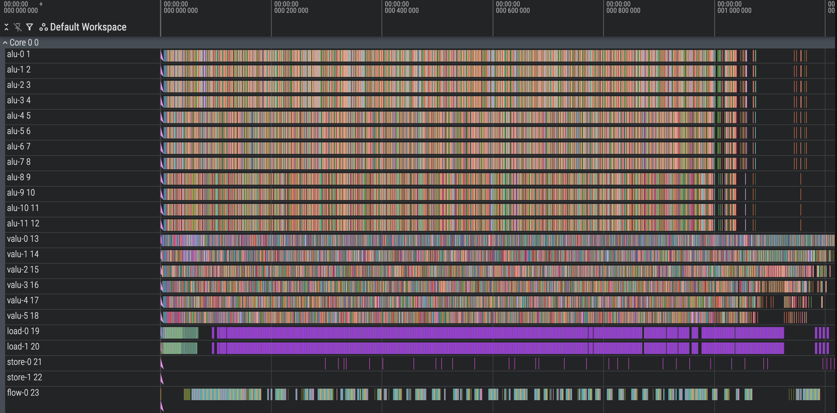Click the alu-11 12 track name
The image size is (837, 413).
23,223
